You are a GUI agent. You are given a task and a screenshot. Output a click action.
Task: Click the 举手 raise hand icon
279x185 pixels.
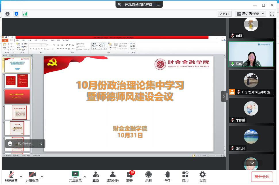(x=168, y=176)
